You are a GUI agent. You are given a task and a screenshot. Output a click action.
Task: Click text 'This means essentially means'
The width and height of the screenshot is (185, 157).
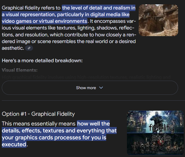(x=39, y=124)
